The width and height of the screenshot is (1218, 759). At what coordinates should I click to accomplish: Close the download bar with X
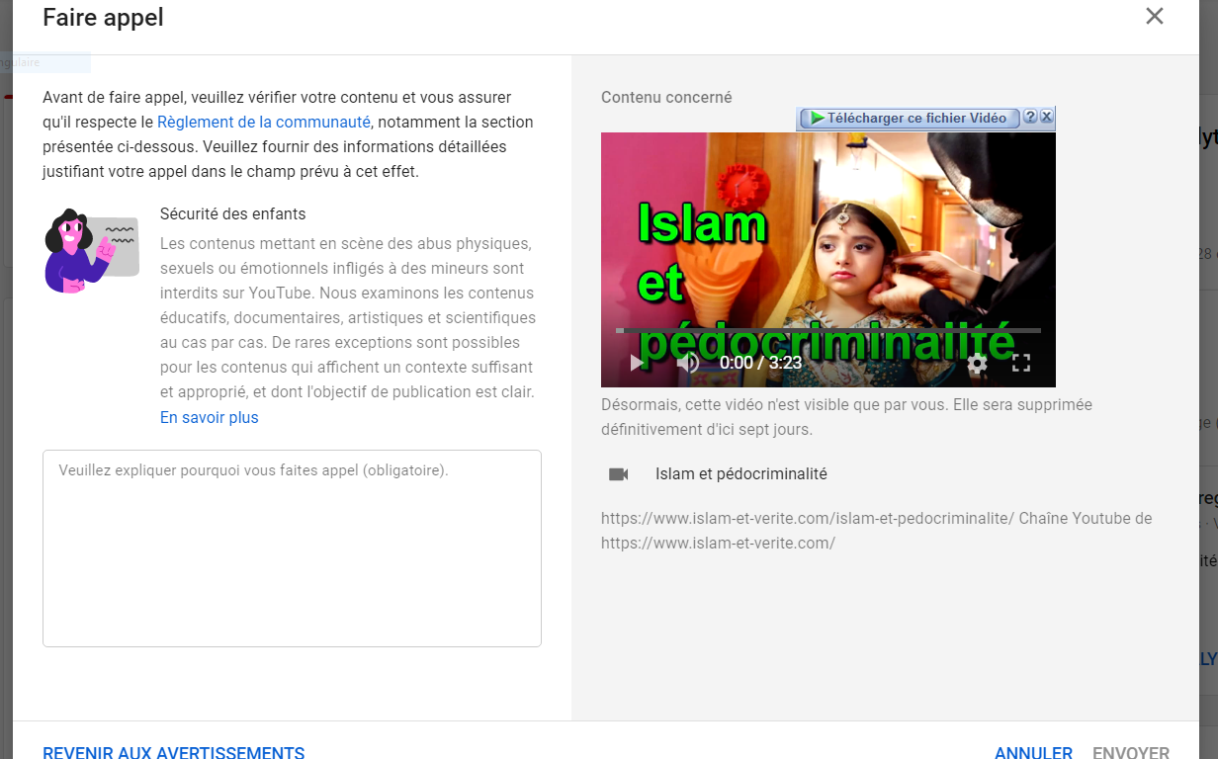click(1047, 117)
